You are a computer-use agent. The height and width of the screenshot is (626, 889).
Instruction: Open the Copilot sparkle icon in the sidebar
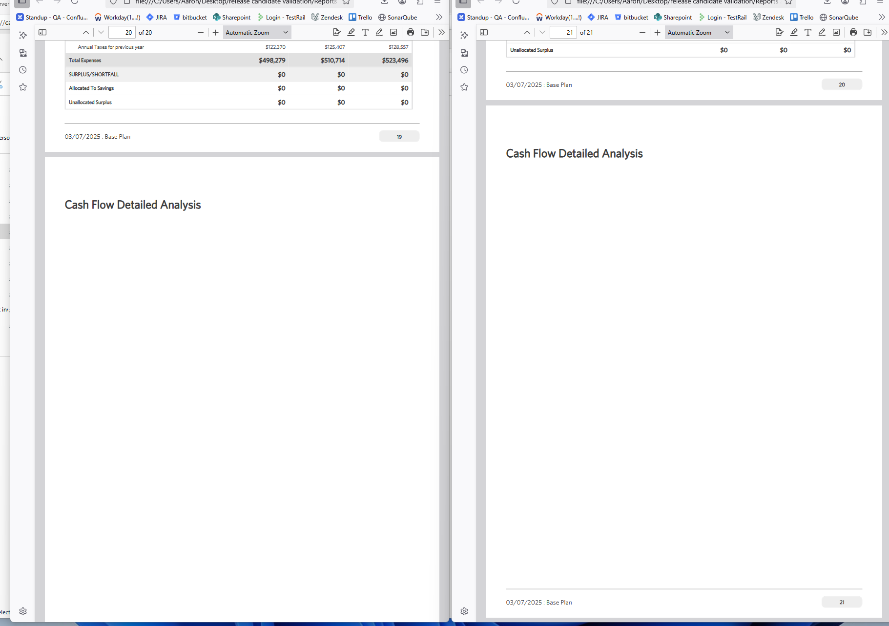point(22,35)
